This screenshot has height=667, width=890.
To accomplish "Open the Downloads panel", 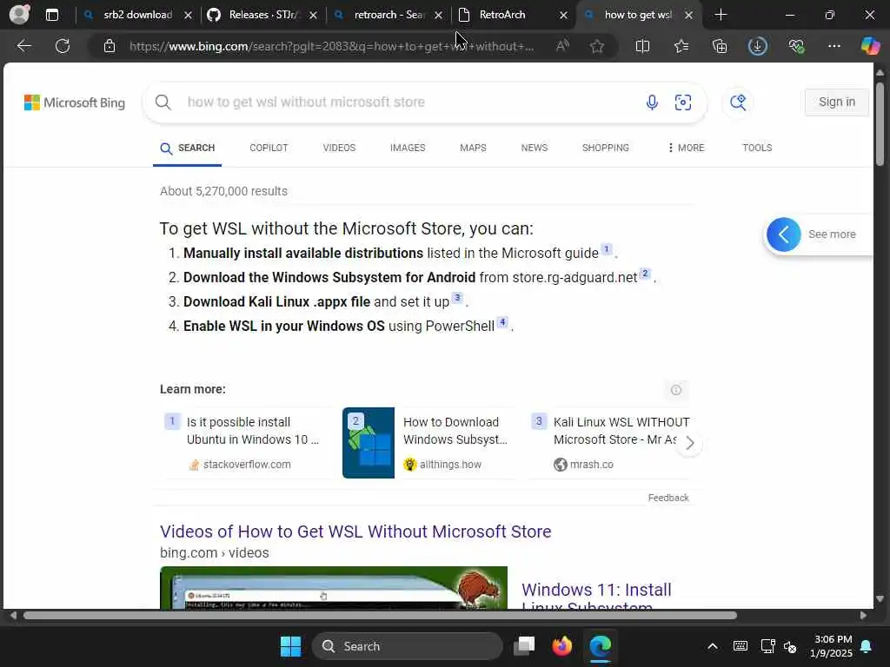I will [x=758, y=46].
